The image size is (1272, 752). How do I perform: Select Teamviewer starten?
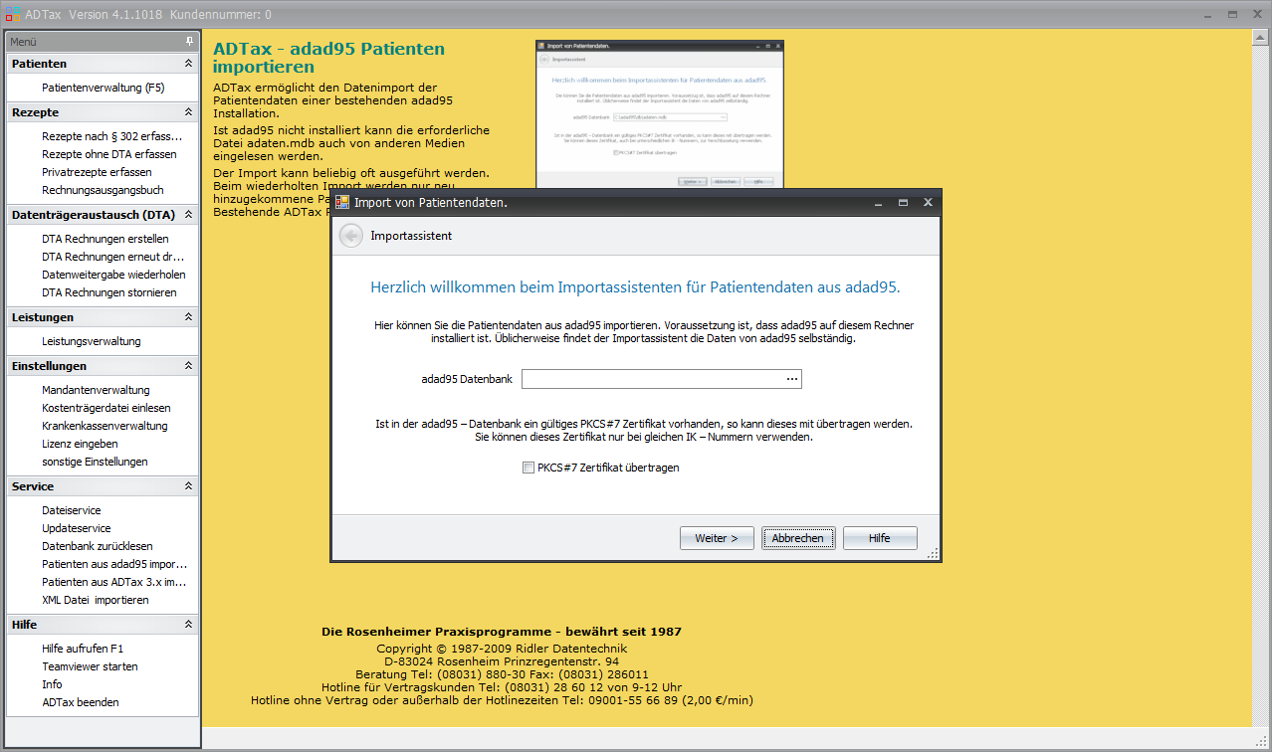90,666
